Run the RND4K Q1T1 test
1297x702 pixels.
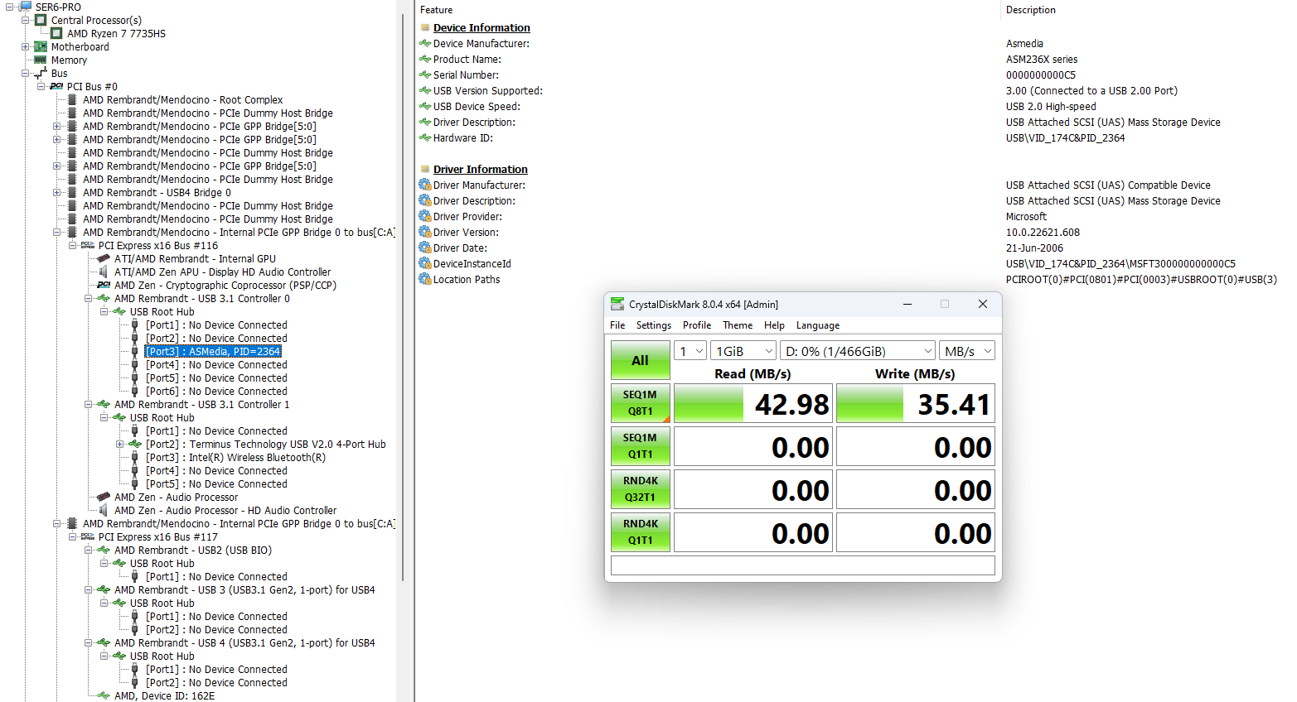point(641,532)
